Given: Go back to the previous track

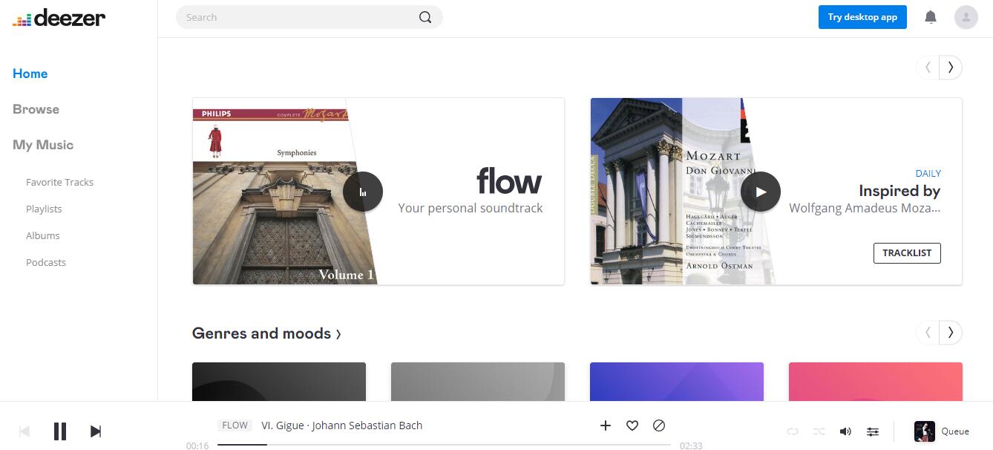Looking at the screenshot, I should tap(24, 431).
